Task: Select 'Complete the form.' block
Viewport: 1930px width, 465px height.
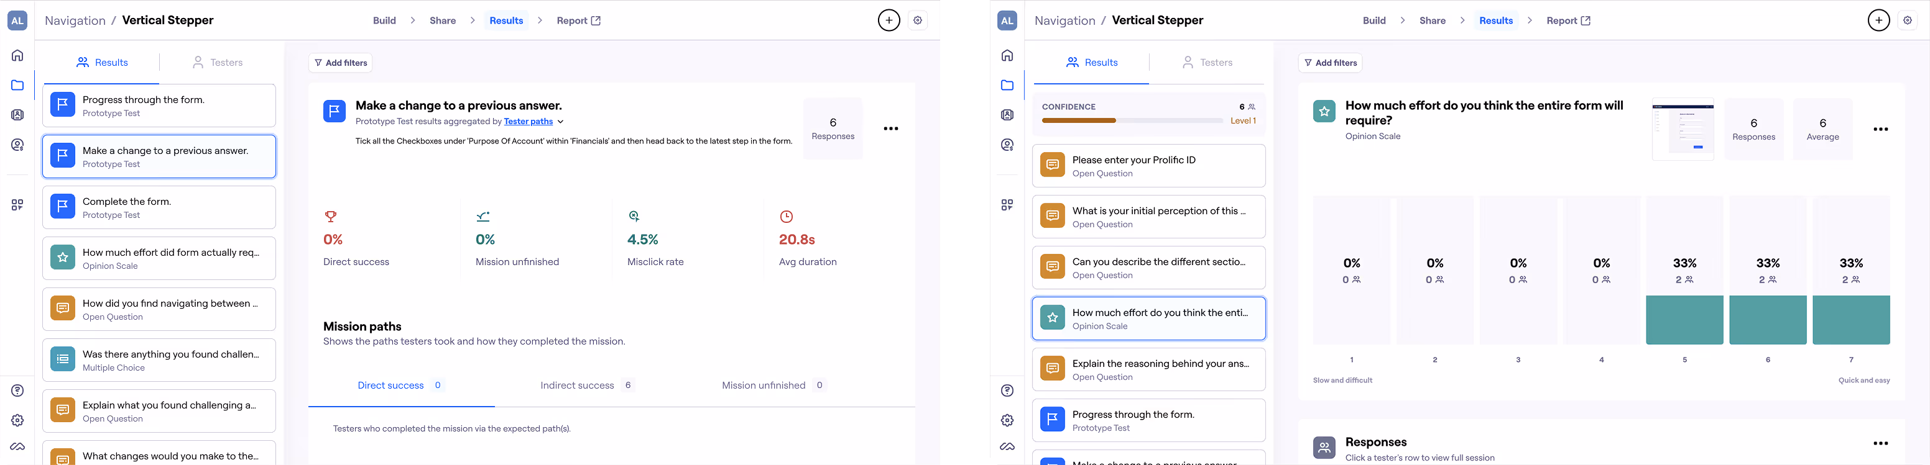Action: click(x=159, y=208)
